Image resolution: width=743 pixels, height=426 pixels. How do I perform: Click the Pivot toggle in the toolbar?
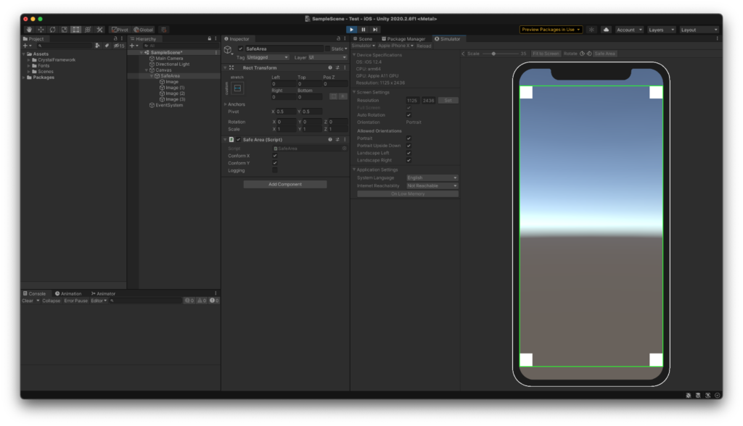pyautogui.click(x=120, y=29)
